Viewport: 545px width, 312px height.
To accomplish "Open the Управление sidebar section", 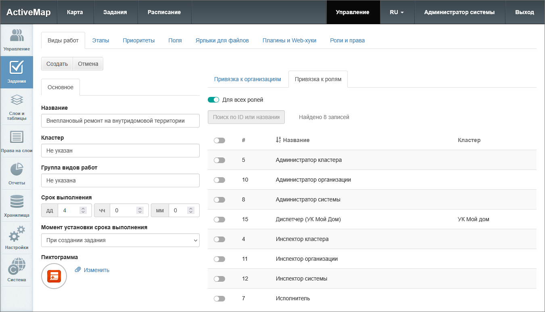I will tap(17, 40).
